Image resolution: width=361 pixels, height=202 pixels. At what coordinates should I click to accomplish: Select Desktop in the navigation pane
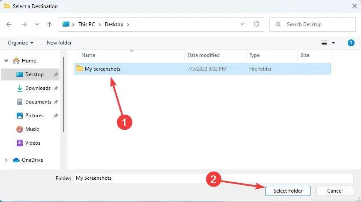(x=30, y=74)
